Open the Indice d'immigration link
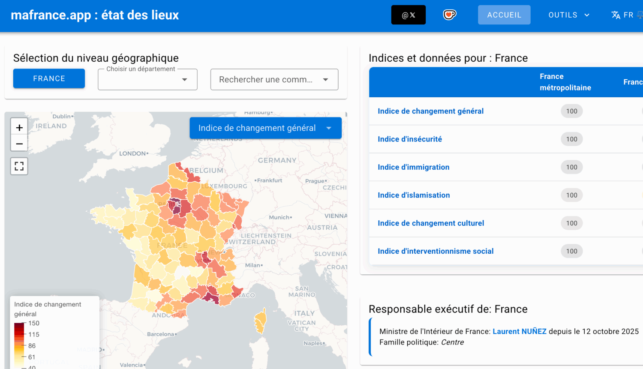The height and width of the screenshot is (369, 643). click(x=413, y=167)
